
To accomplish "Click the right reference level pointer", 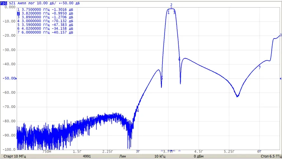I will click(x=280, y=78).
